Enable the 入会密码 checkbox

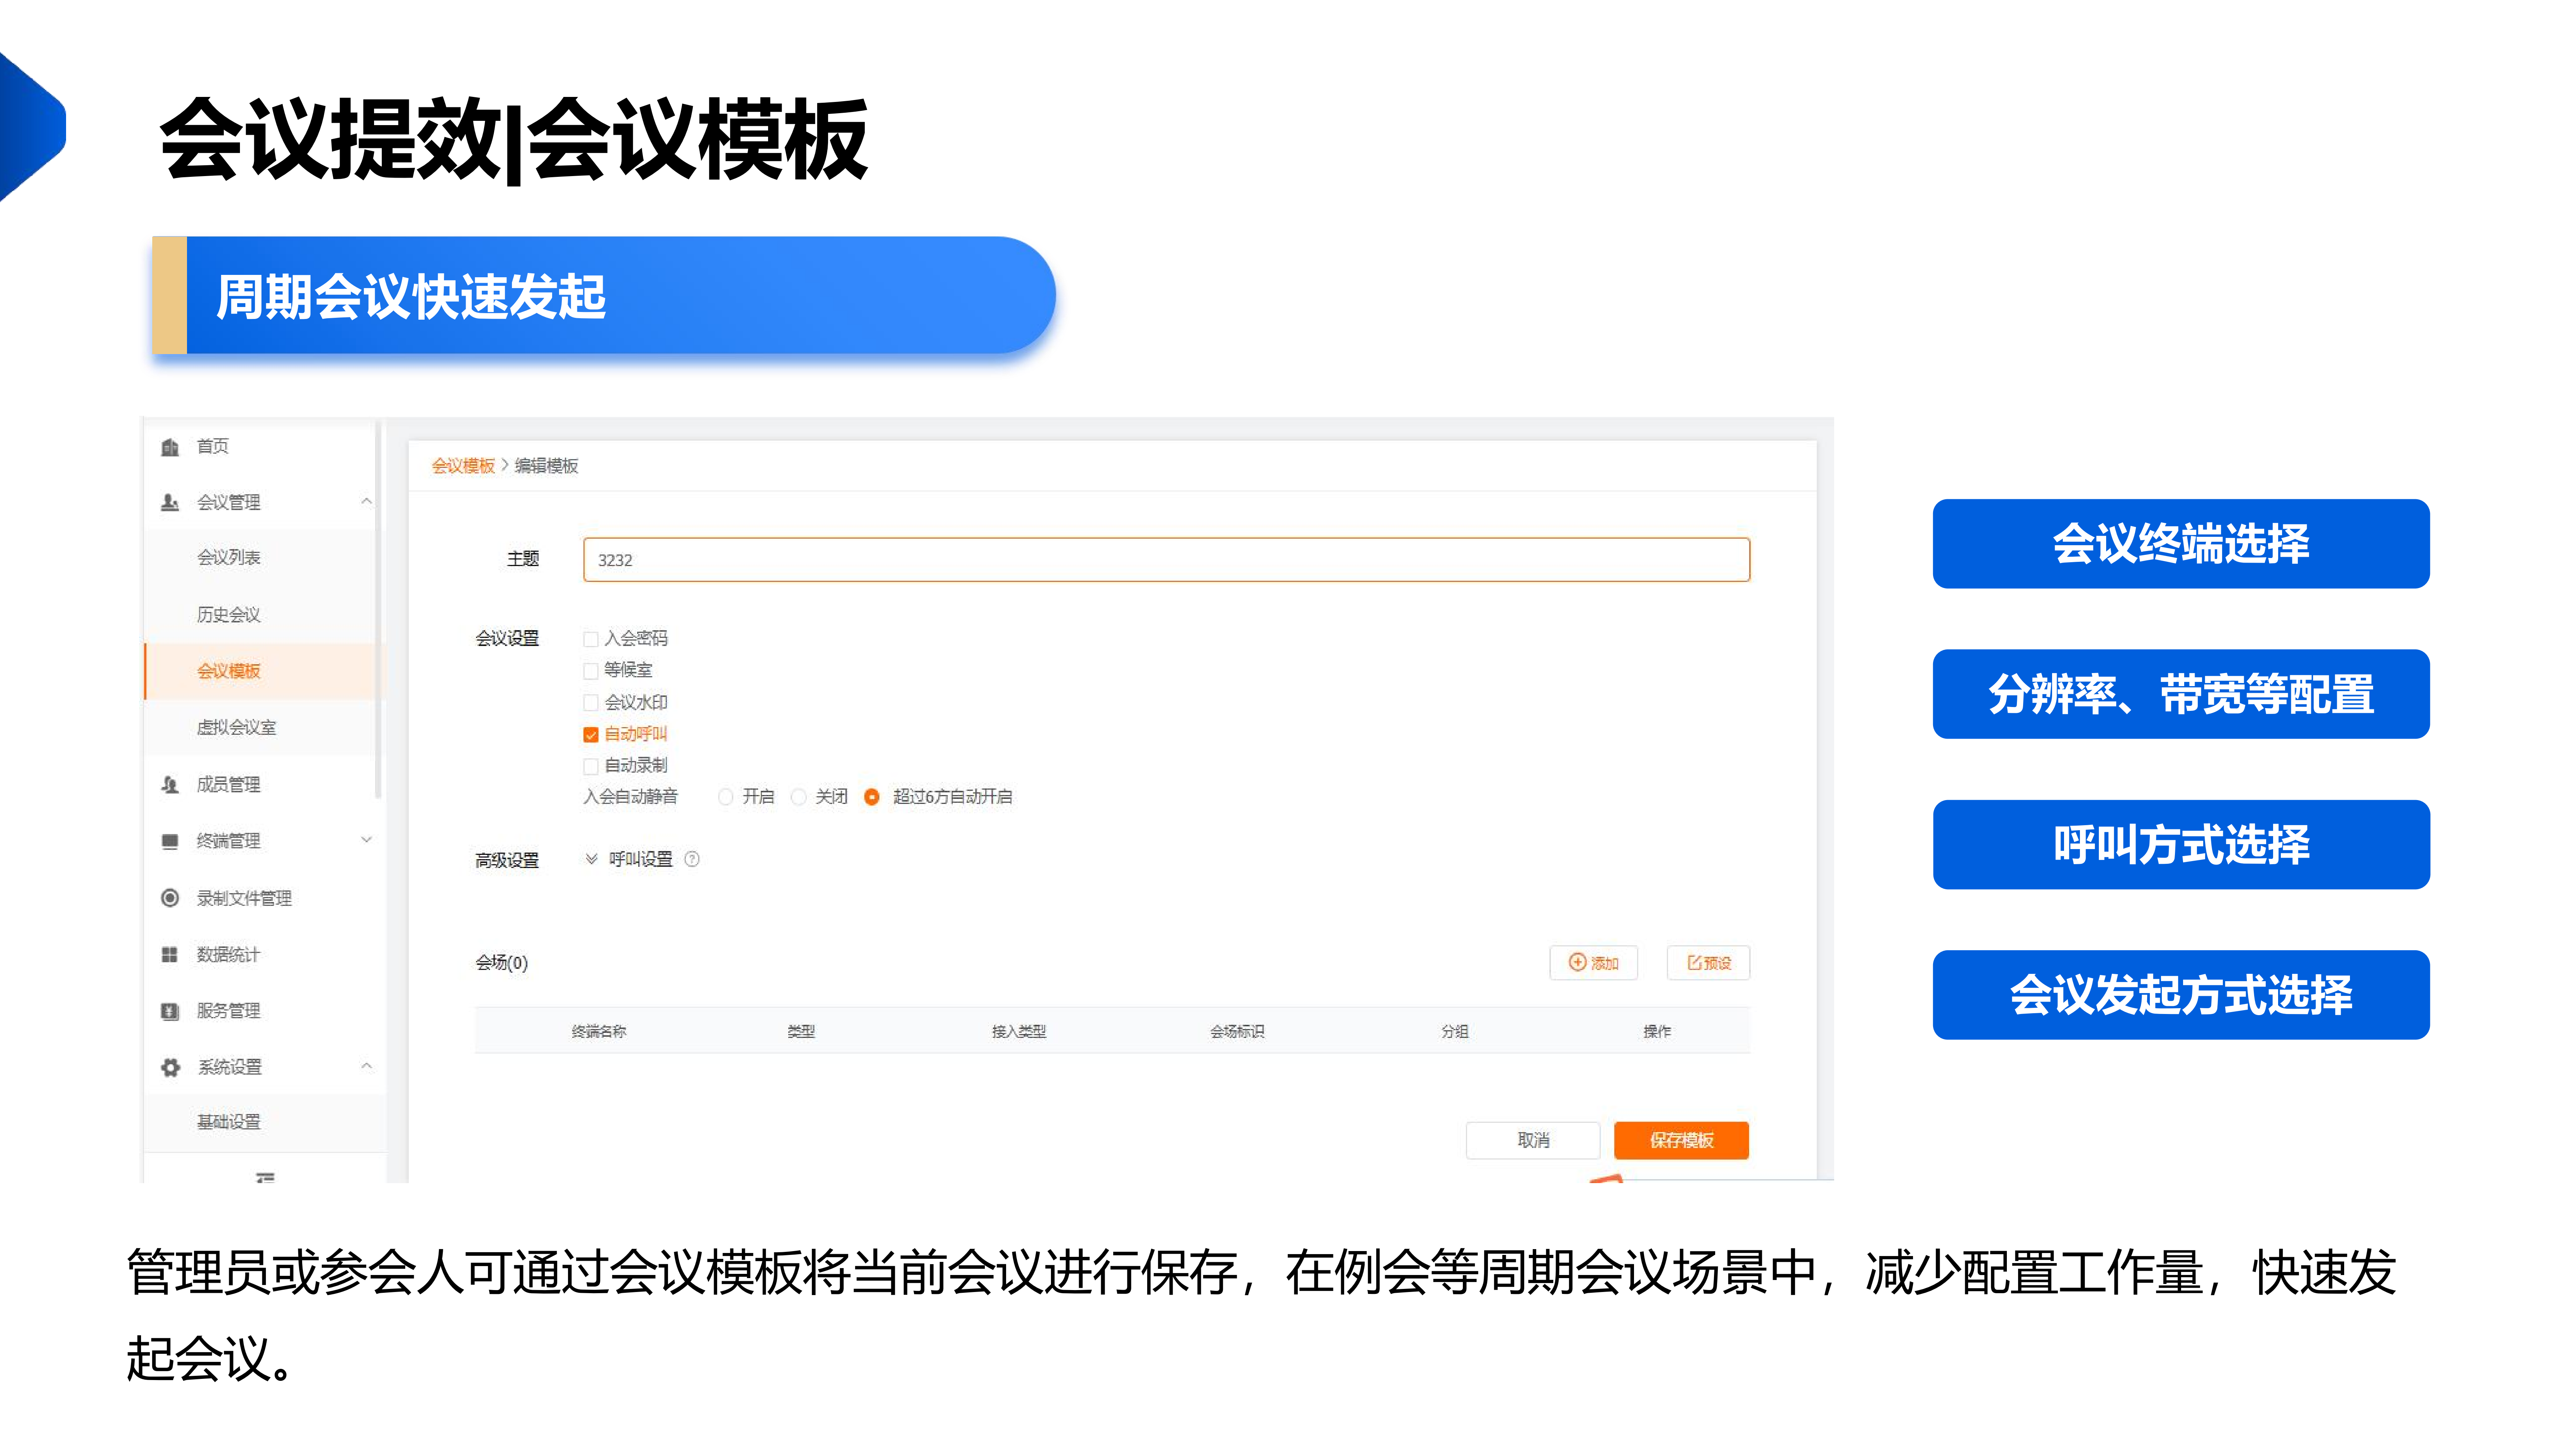tap(591, 639)
